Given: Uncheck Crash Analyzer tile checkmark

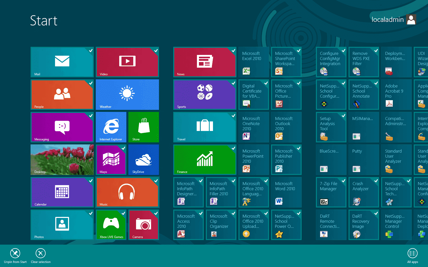Looking at the screenshot, I should [x=376, y=181].
